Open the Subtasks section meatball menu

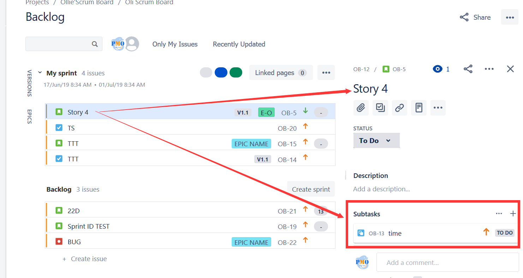coord(499,214)
